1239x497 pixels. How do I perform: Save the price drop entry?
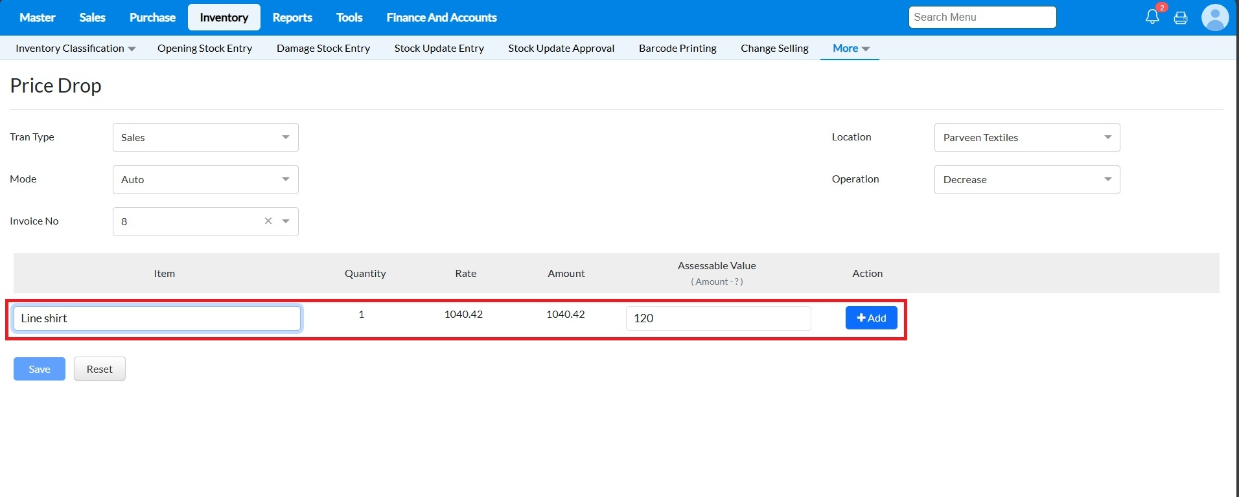click(40, 369)
